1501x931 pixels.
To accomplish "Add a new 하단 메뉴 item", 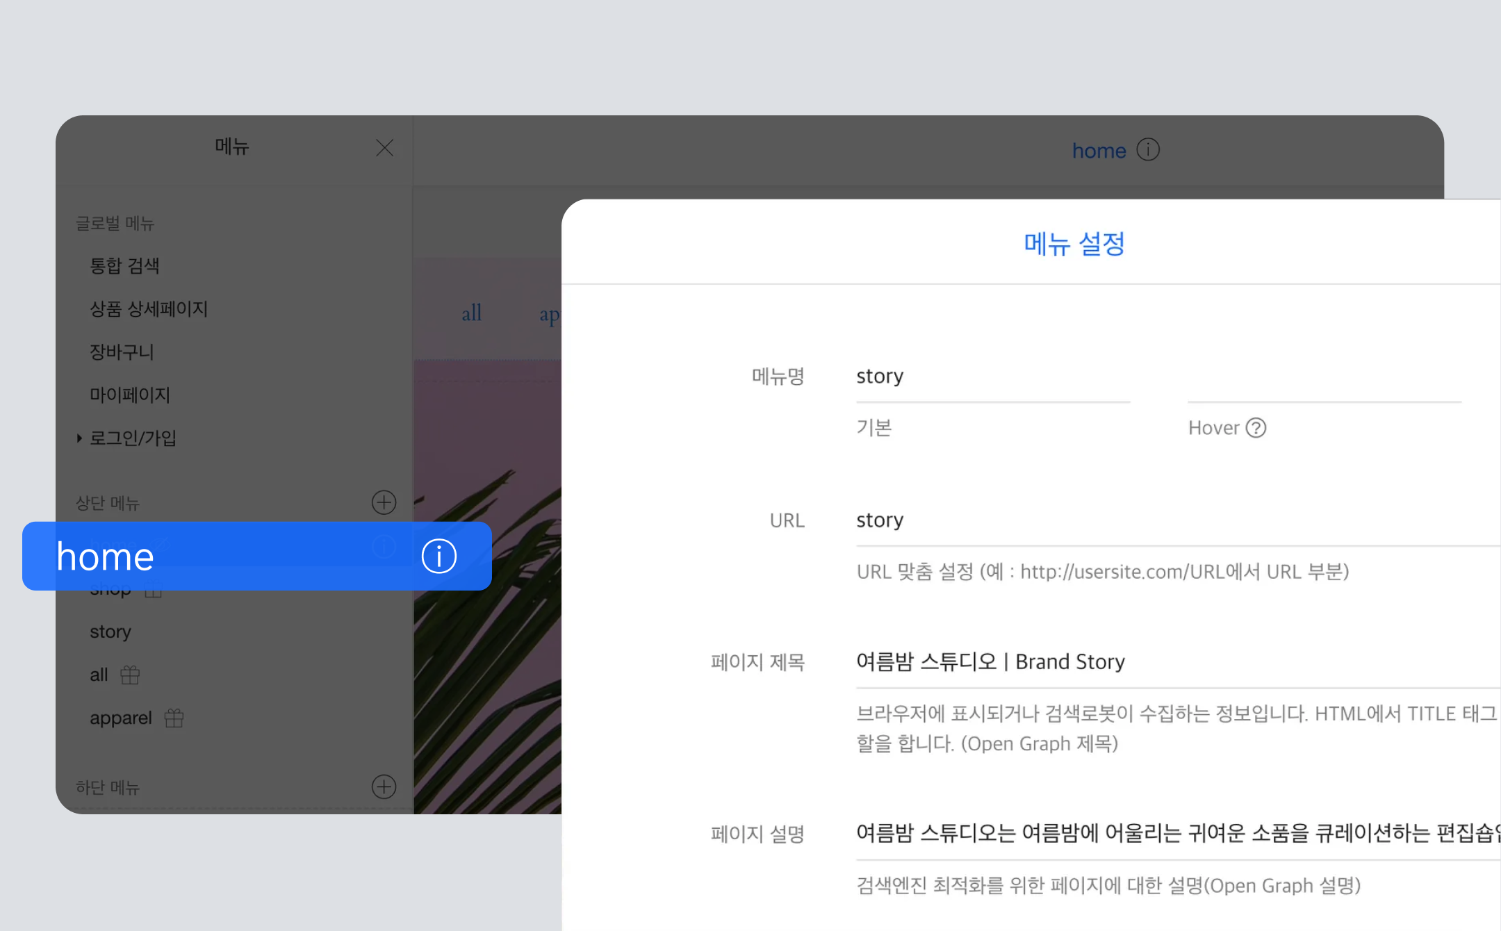I will (x=384, y=786).
